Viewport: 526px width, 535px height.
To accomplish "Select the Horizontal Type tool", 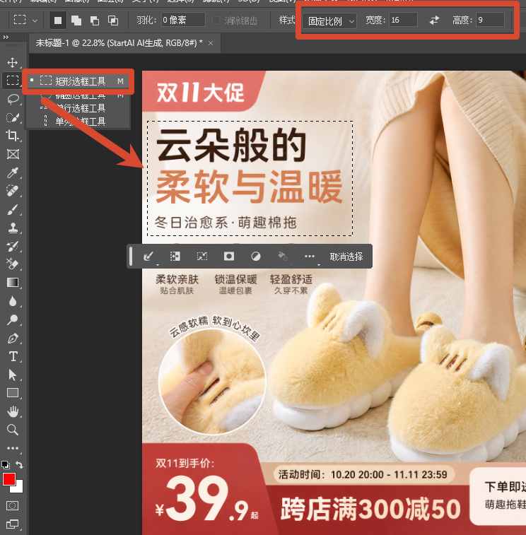I will pos(13,356).
